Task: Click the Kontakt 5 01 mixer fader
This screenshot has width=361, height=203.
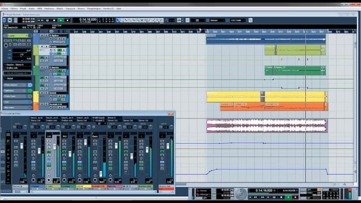Action: coord(101,174)
